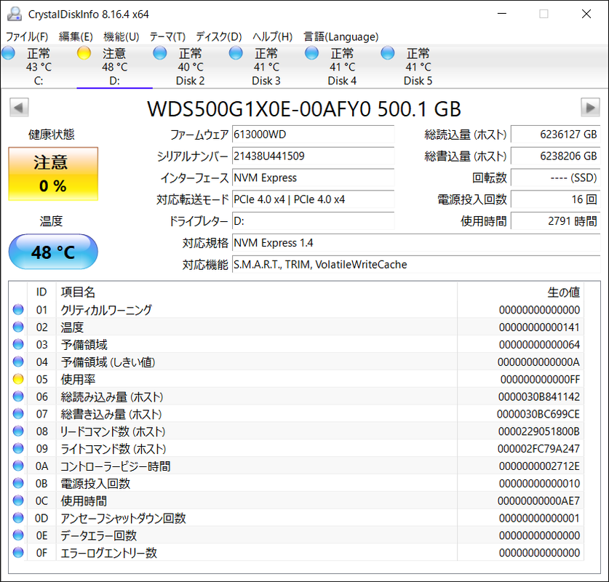Click the 48 °C temperature button
The image size is (609, 582).
[53, 252]
